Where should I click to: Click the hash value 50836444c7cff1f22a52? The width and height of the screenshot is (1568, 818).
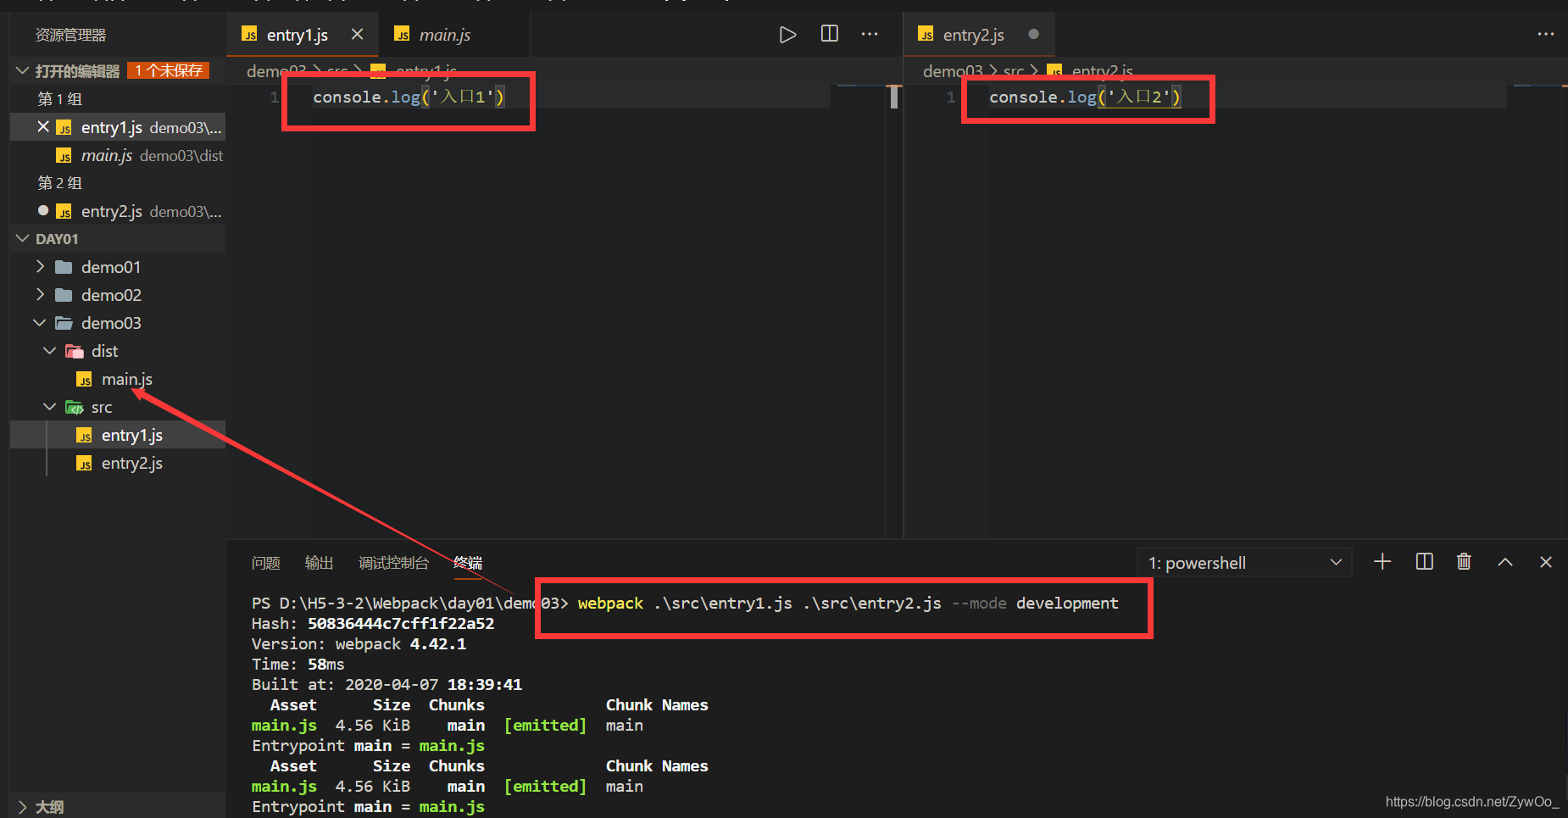click(x=400, y=624)
